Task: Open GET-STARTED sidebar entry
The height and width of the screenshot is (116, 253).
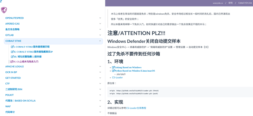Action: 13,78
